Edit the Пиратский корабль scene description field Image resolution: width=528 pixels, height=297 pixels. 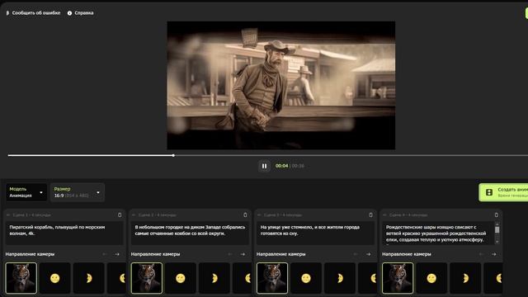coord(64,233)
